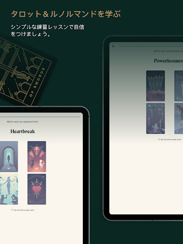Choose the card with a row of swords above a bed
This screenshot has width=183, height=244.
pos(155,86)
